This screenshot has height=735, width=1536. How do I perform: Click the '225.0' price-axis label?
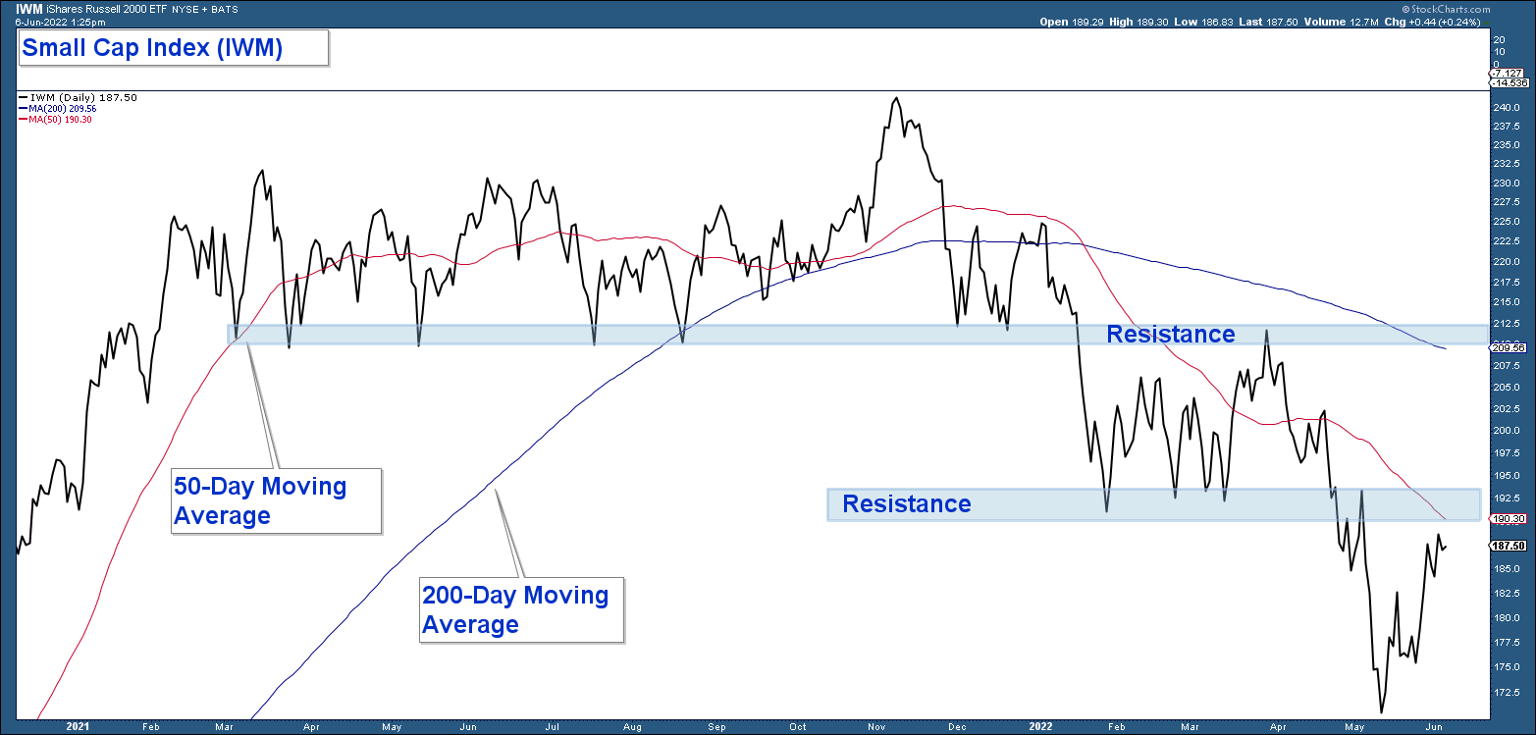tap(1506, 223)
